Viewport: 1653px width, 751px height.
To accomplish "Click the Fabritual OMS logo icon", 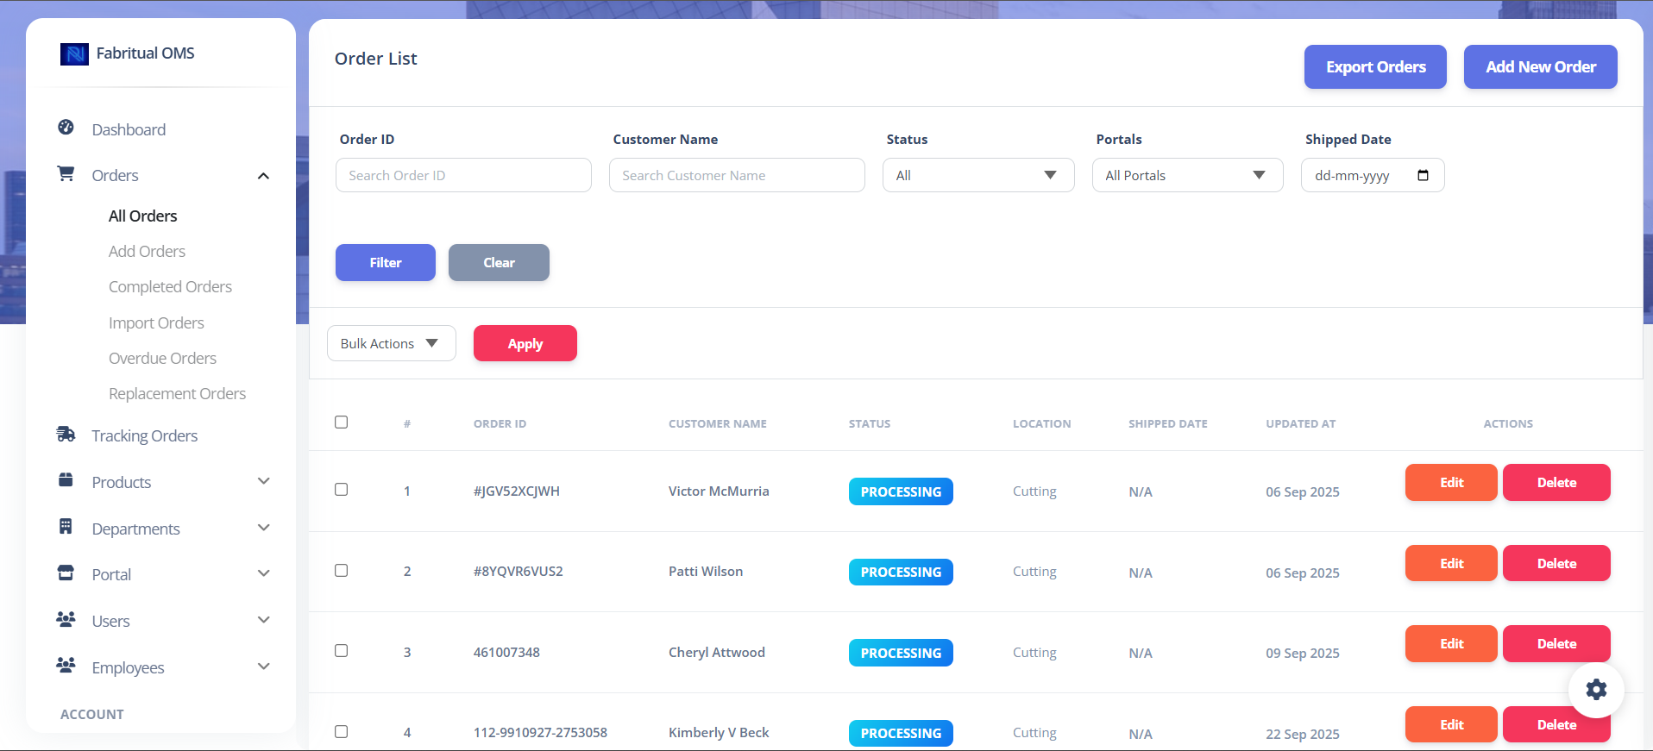I will coord(74,54).
